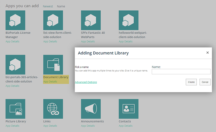216x132 pixels.
Task: Select the Picture Library title text
Action: pos(16,121)
